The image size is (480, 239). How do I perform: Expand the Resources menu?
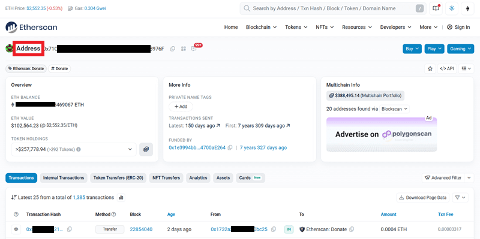click(357, 27)
